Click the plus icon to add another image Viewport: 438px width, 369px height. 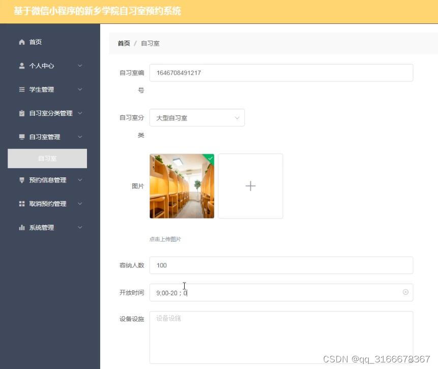pos(250,186)
